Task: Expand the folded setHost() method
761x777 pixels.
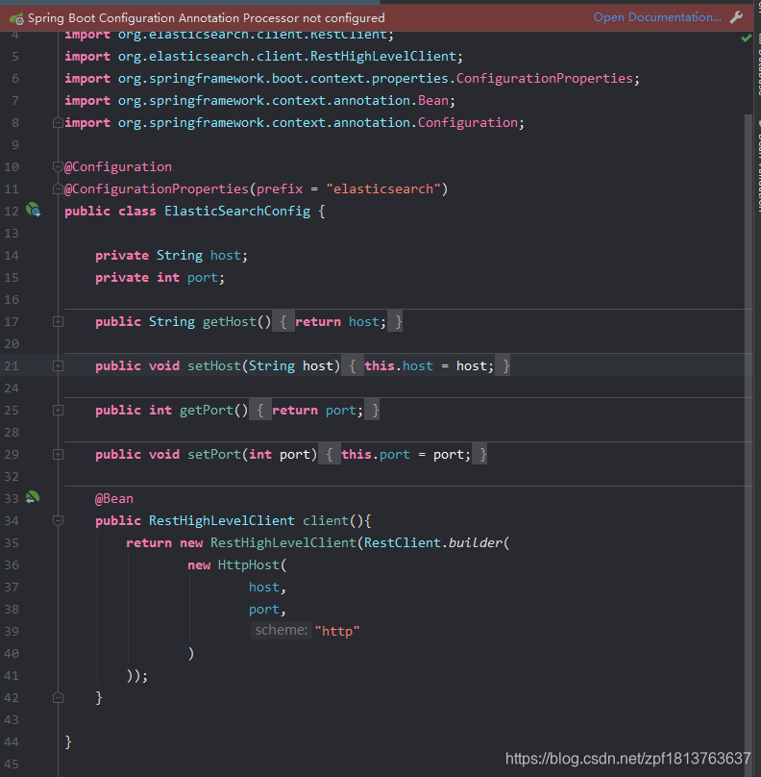Action: (58, 366)
